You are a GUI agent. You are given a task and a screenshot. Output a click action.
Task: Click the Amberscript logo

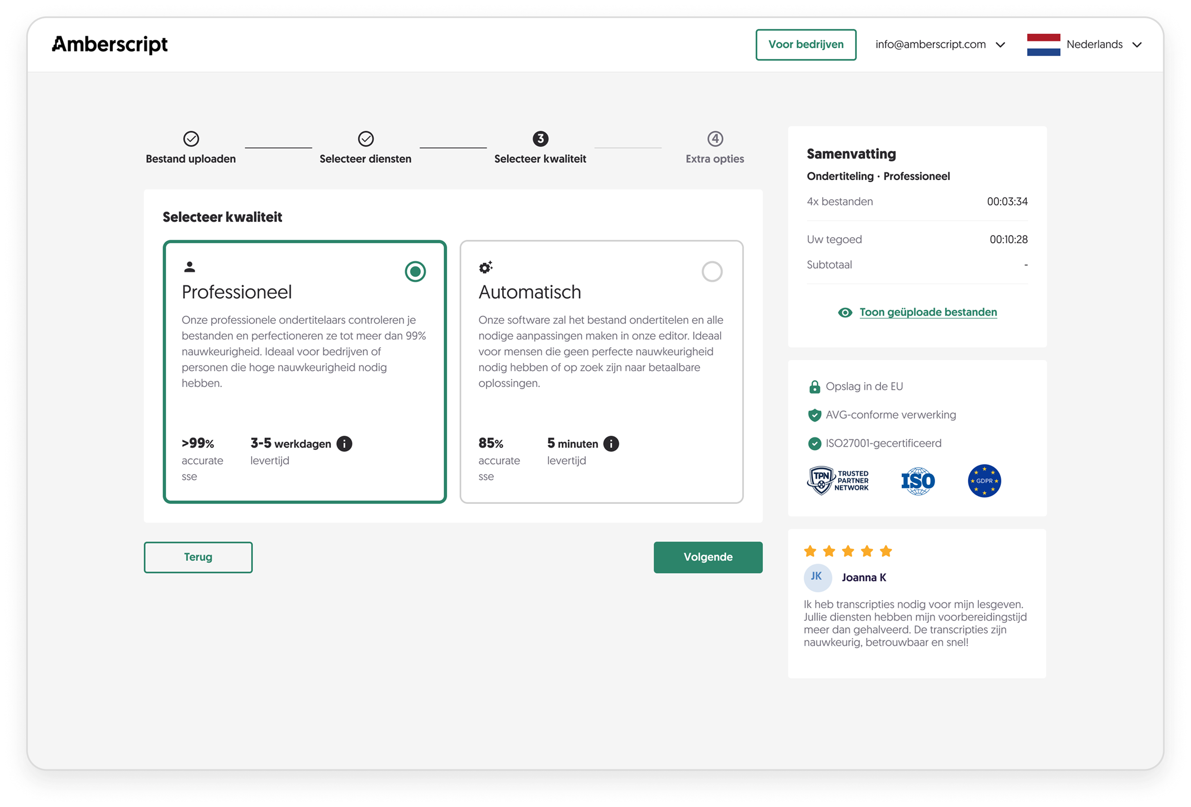coord(110,44)
